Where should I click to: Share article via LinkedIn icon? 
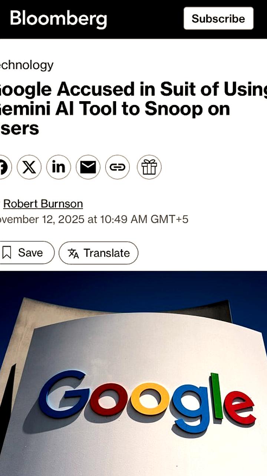[59, 167]
